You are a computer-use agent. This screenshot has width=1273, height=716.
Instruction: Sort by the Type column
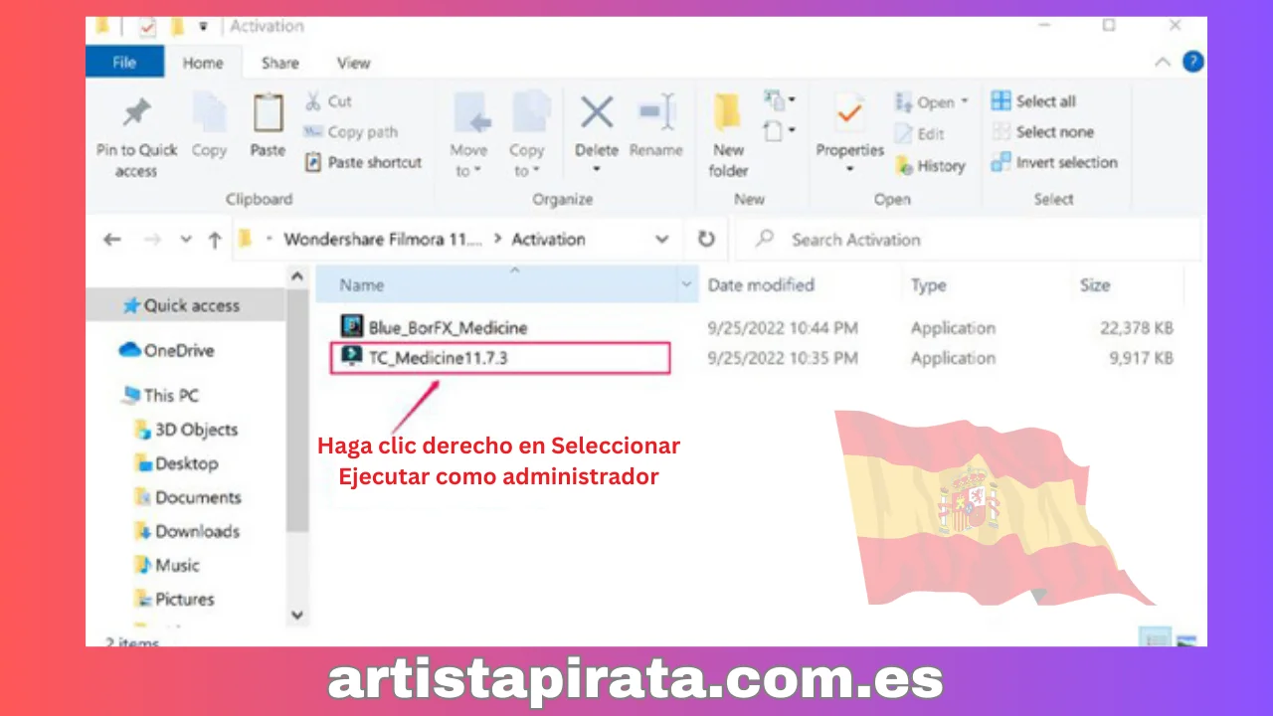click(x=928, y=285)
